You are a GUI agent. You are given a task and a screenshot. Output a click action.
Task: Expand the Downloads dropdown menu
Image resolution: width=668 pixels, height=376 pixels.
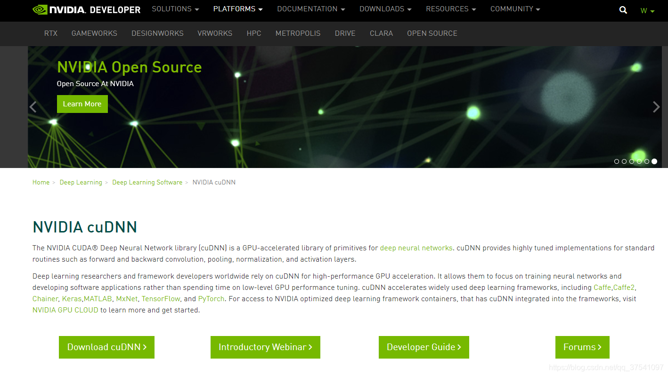385,9
